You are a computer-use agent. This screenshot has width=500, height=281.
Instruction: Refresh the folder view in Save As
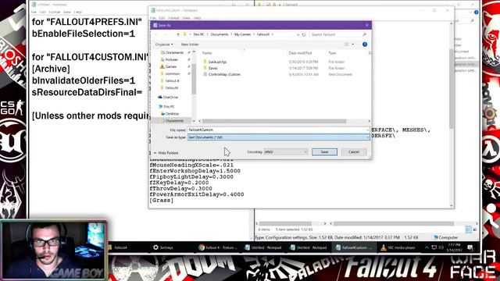click(304, 34)
